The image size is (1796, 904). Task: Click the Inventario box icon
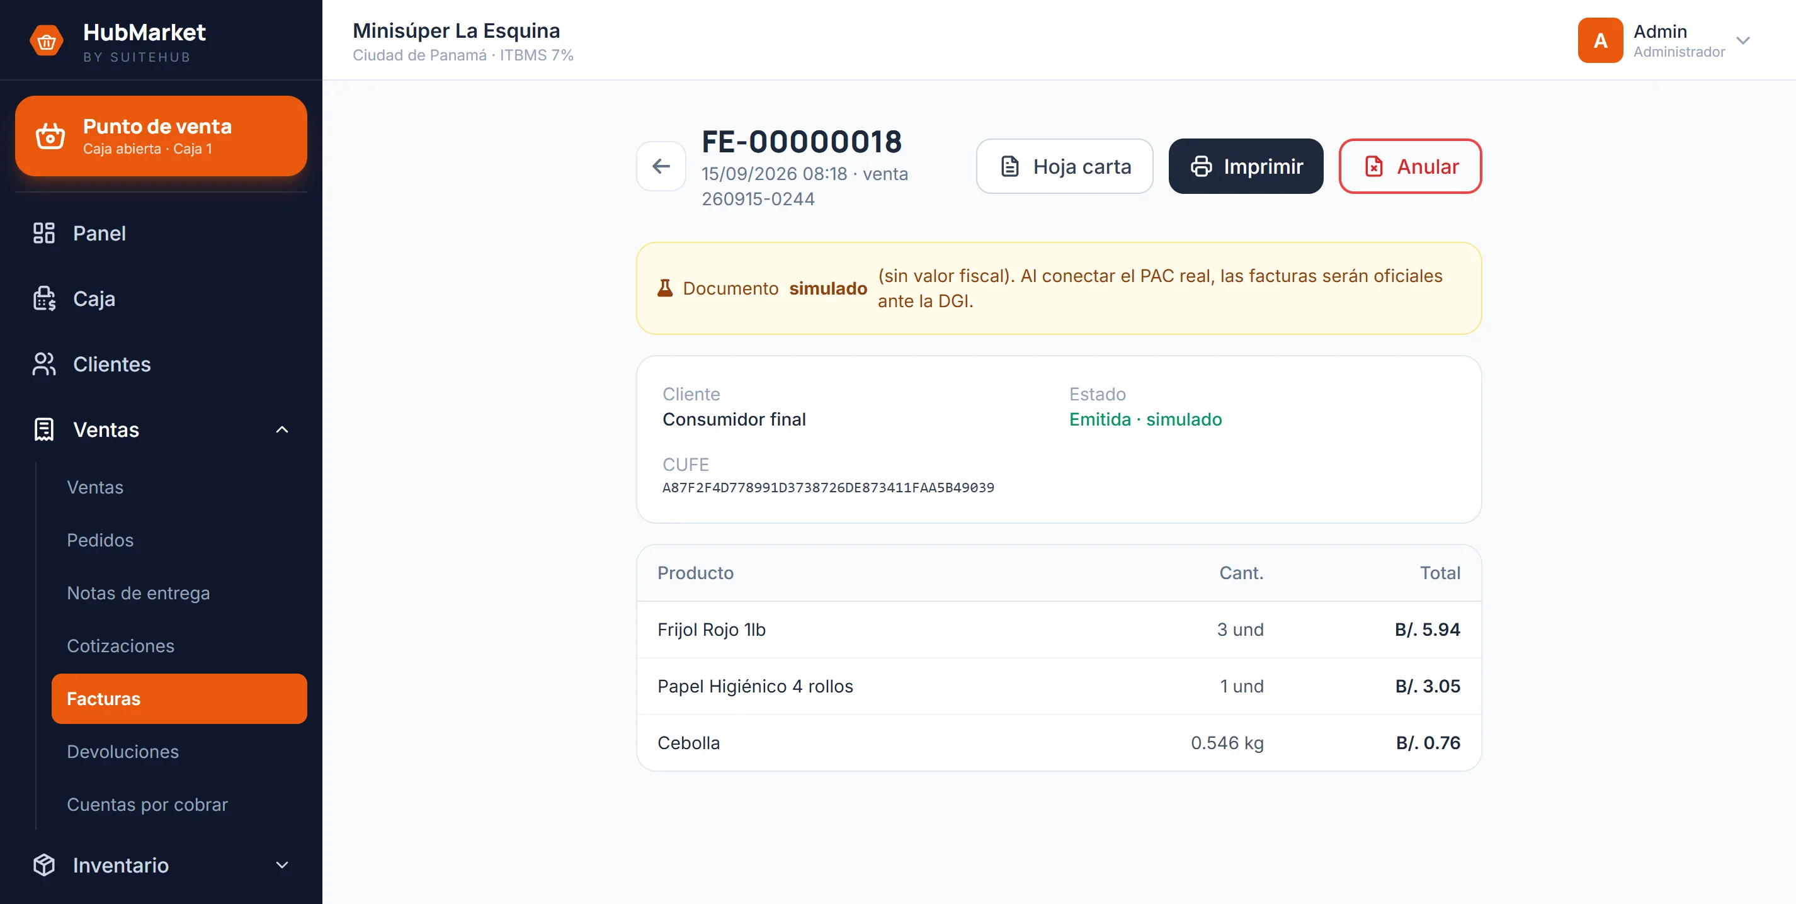(44, 865)
